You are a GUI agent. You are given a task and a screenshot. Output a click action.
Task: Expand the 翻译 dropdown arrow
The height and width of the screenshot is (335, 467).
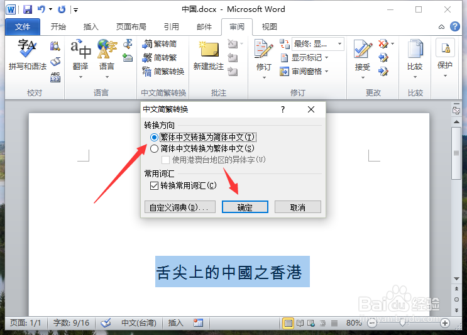[x=80, y=77]
